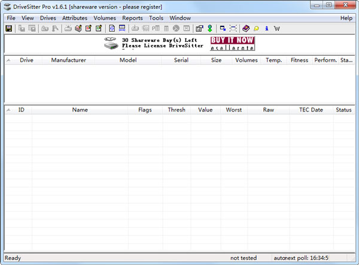Click the grayed X-box toolbar icon
Image resolution: width=359 pixels, height=265 pixels.
(x=187, y=28)
